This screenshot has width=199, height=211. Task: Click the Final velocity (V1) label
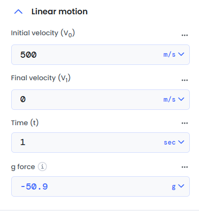pos(41,78)
